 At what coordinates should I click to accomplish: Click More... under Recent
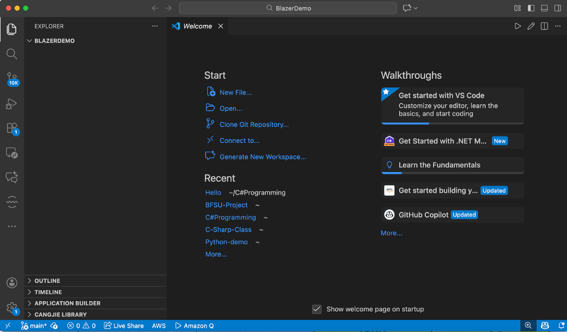click(x=216, y=254)
